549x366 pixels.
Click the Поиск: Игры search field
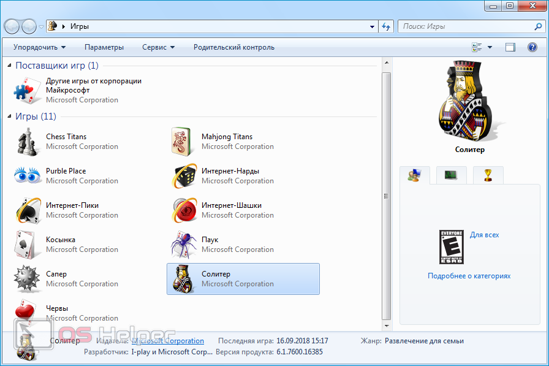[466, 26]
